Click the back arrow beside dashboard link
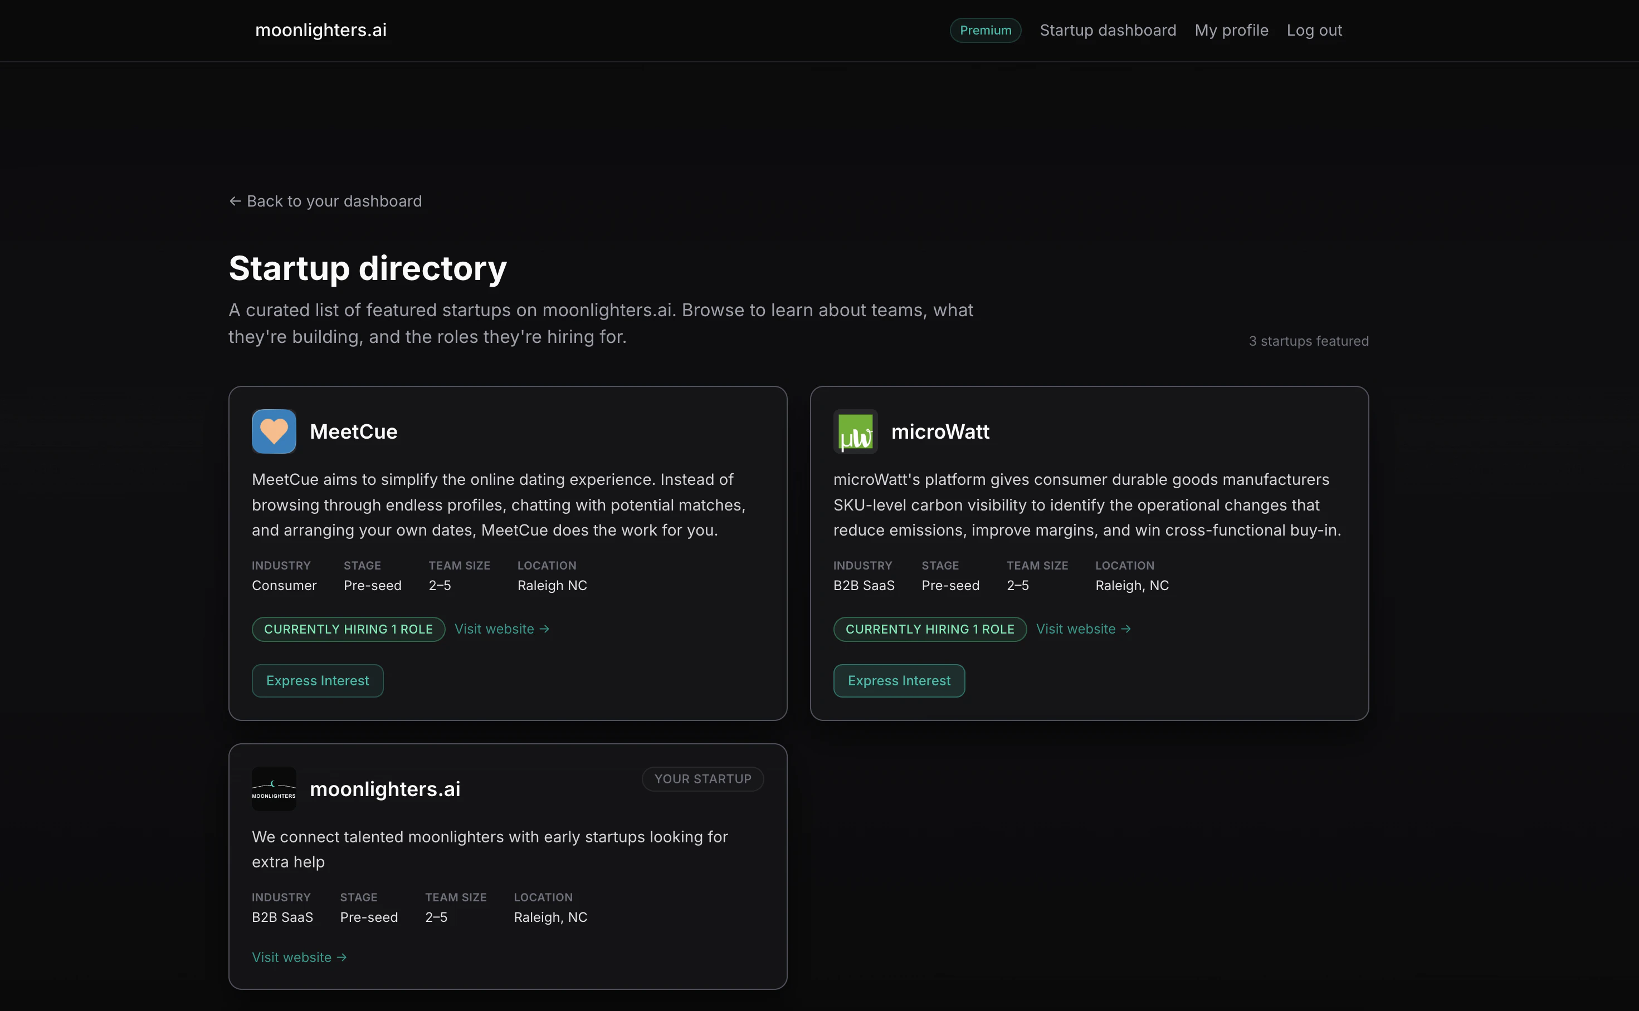The width and height of the screenshot is (1639, 1011). [235, 202]
